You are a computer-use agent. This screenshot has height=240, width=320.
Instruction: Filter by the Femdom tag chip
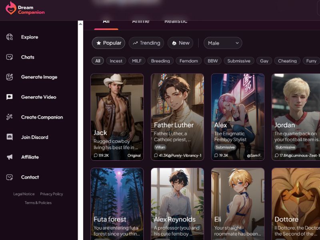pos(188,61)
